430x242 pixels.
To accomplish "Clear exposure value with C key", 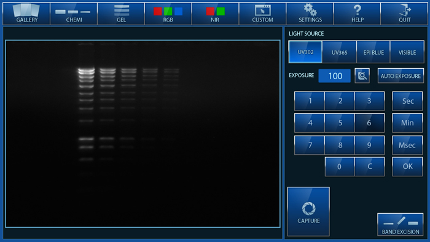I will pos(370,166).
